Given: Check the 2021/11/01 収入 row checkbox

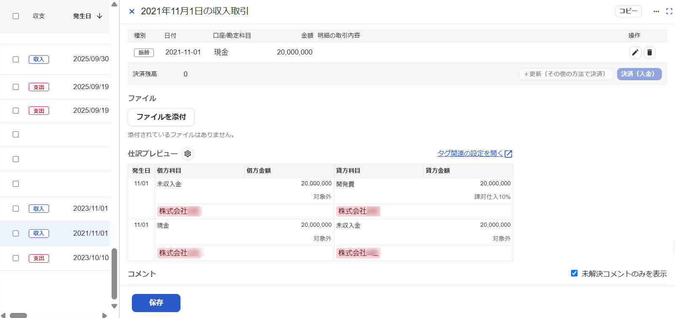Looking at the screenshot, I should click(x=16, y=234).
